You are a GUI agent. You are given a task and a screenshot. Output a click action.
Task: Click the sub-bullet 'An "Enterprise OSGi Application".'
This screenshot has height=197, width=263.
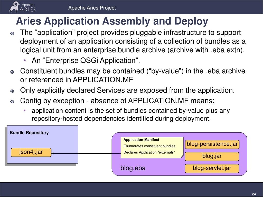click(x=86, y=61)
